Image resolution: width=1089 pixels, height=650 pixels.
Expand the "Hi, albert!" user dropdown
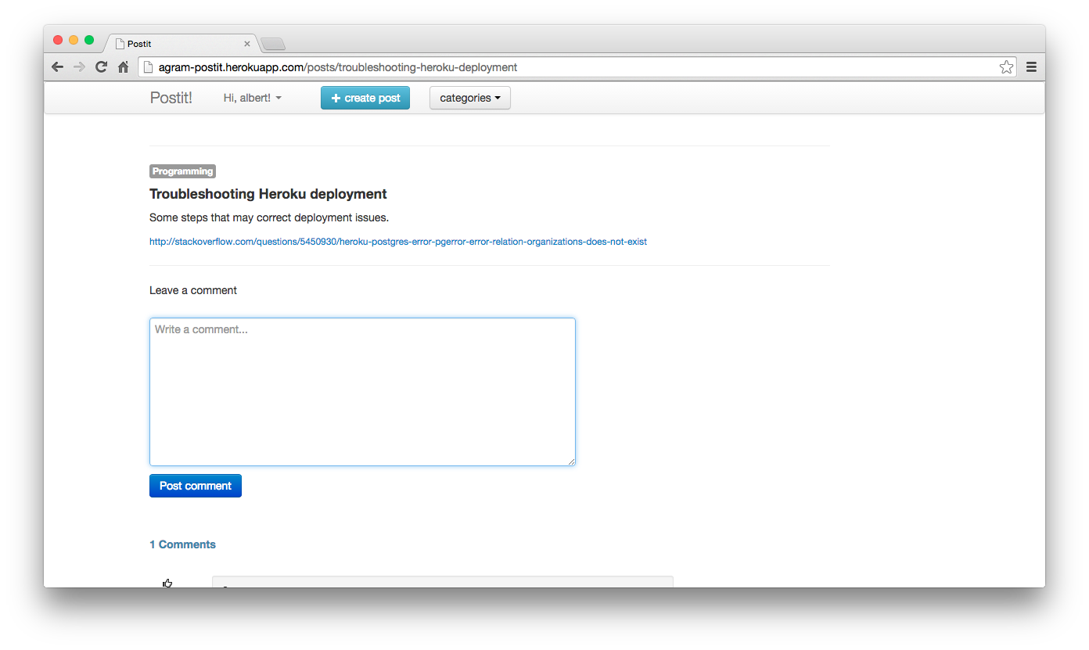[x=252, y=98]
